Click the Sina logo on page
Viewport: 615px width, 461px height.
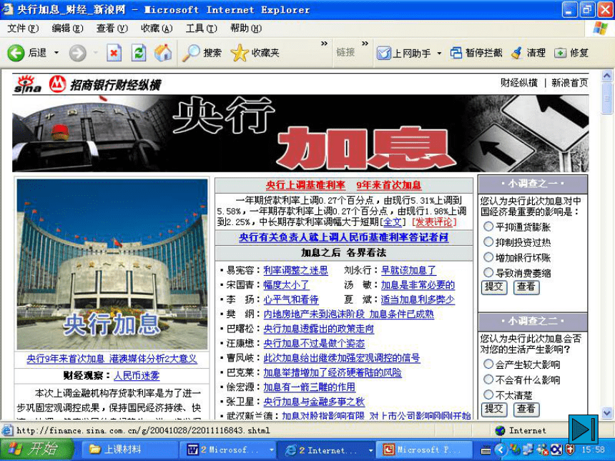27,84
